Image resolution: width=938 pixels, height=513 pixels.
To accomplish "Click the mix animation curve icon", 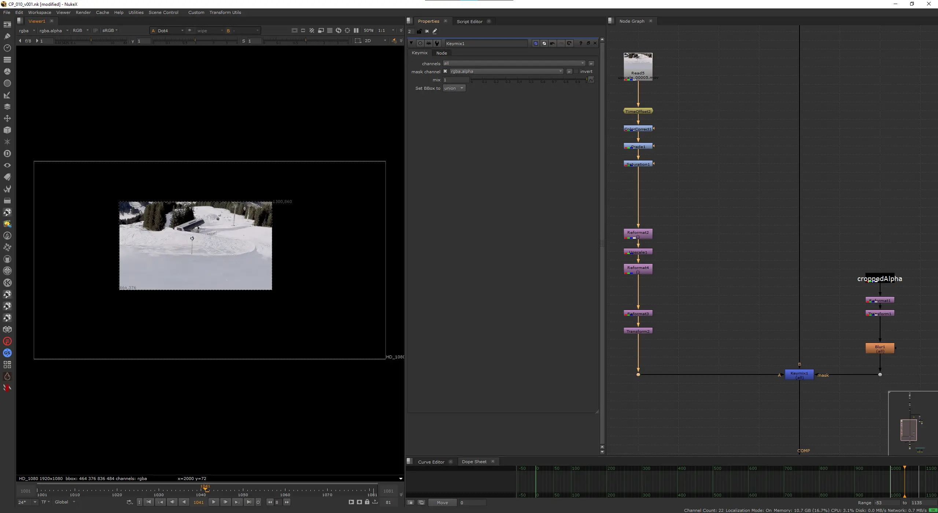I will 591,80.
